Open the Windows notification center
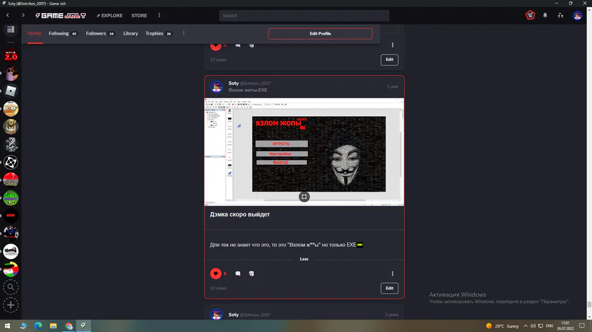592x332 pixels. pyautogui.click(x=582, y=326)
